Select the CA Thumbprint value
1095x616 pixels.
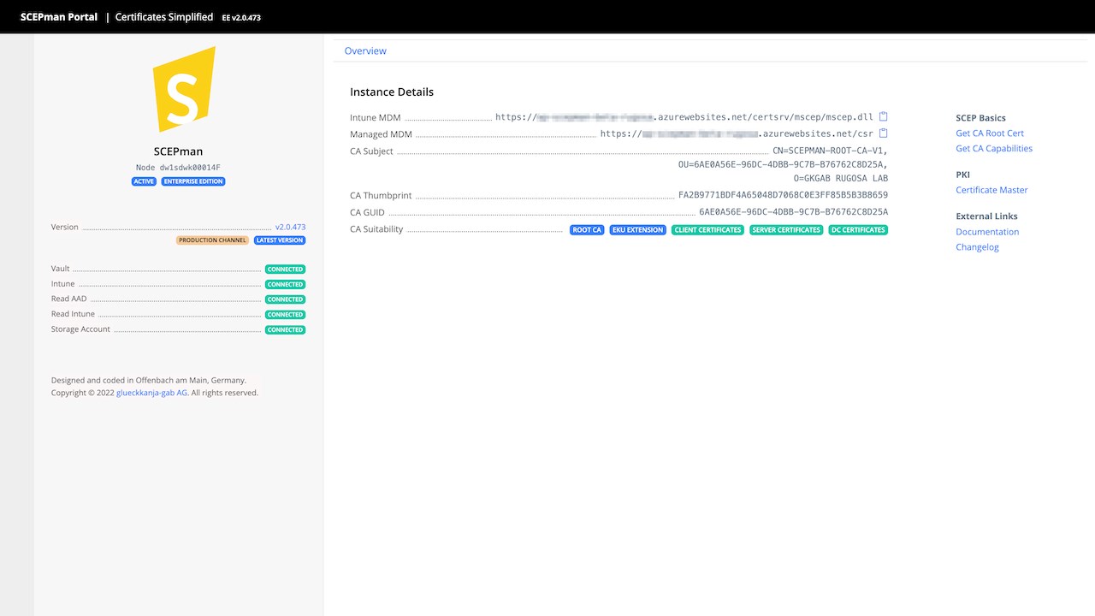click(783, 196)
